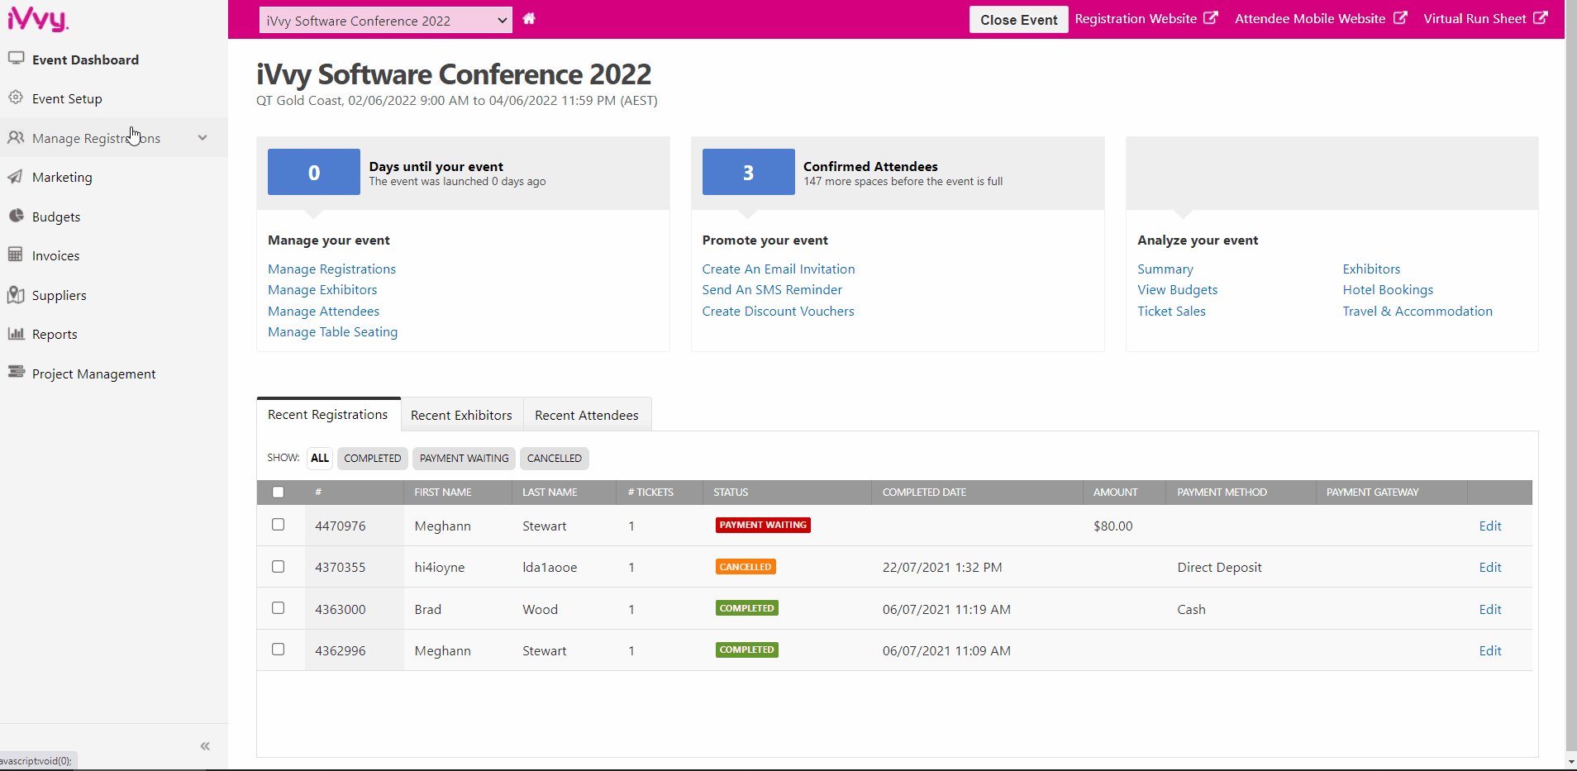Open Event Setup in the sidebar

(x=67, y=99)
